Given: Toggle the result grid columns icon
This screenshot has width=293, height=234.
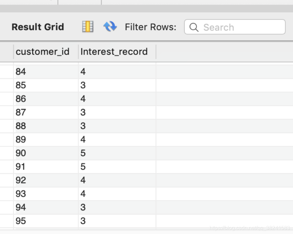Looking at the screenshot, I should (88, 27).
